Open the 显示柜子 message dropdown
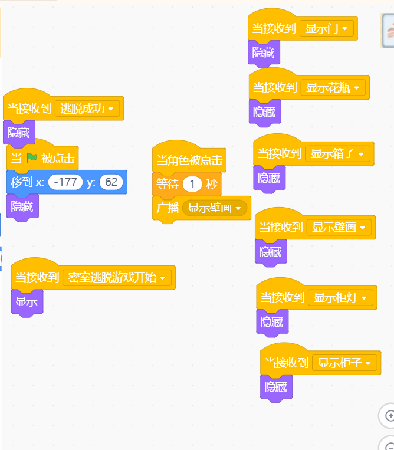The width and height of the screenshot is (394, 450). [344, 363]
